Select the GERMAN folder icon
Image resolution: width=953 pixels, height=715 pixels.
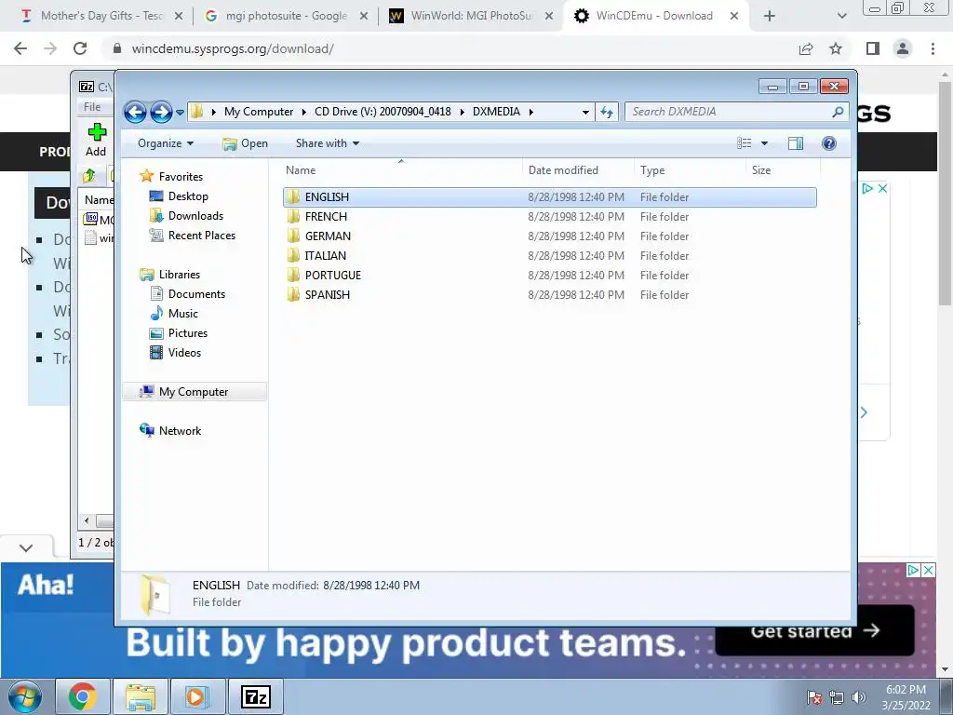coord(293,236)
